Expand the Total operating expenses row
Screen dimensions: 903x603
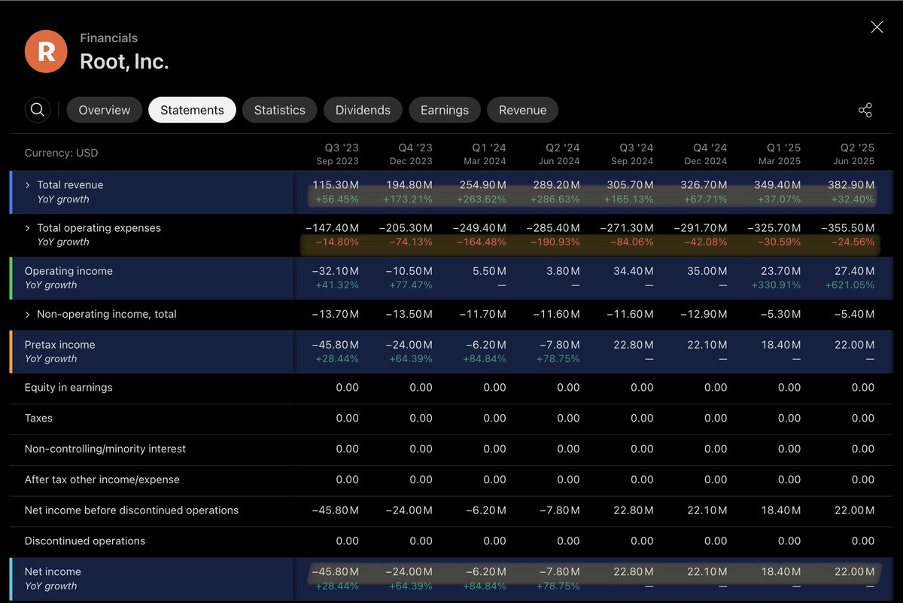point(28,228)
